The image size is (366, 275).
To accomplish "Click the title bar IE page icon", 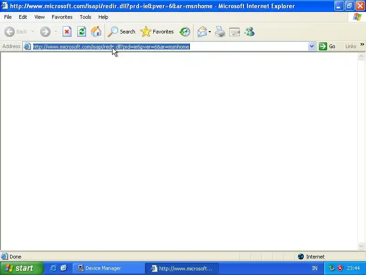I will click(5, 5).
